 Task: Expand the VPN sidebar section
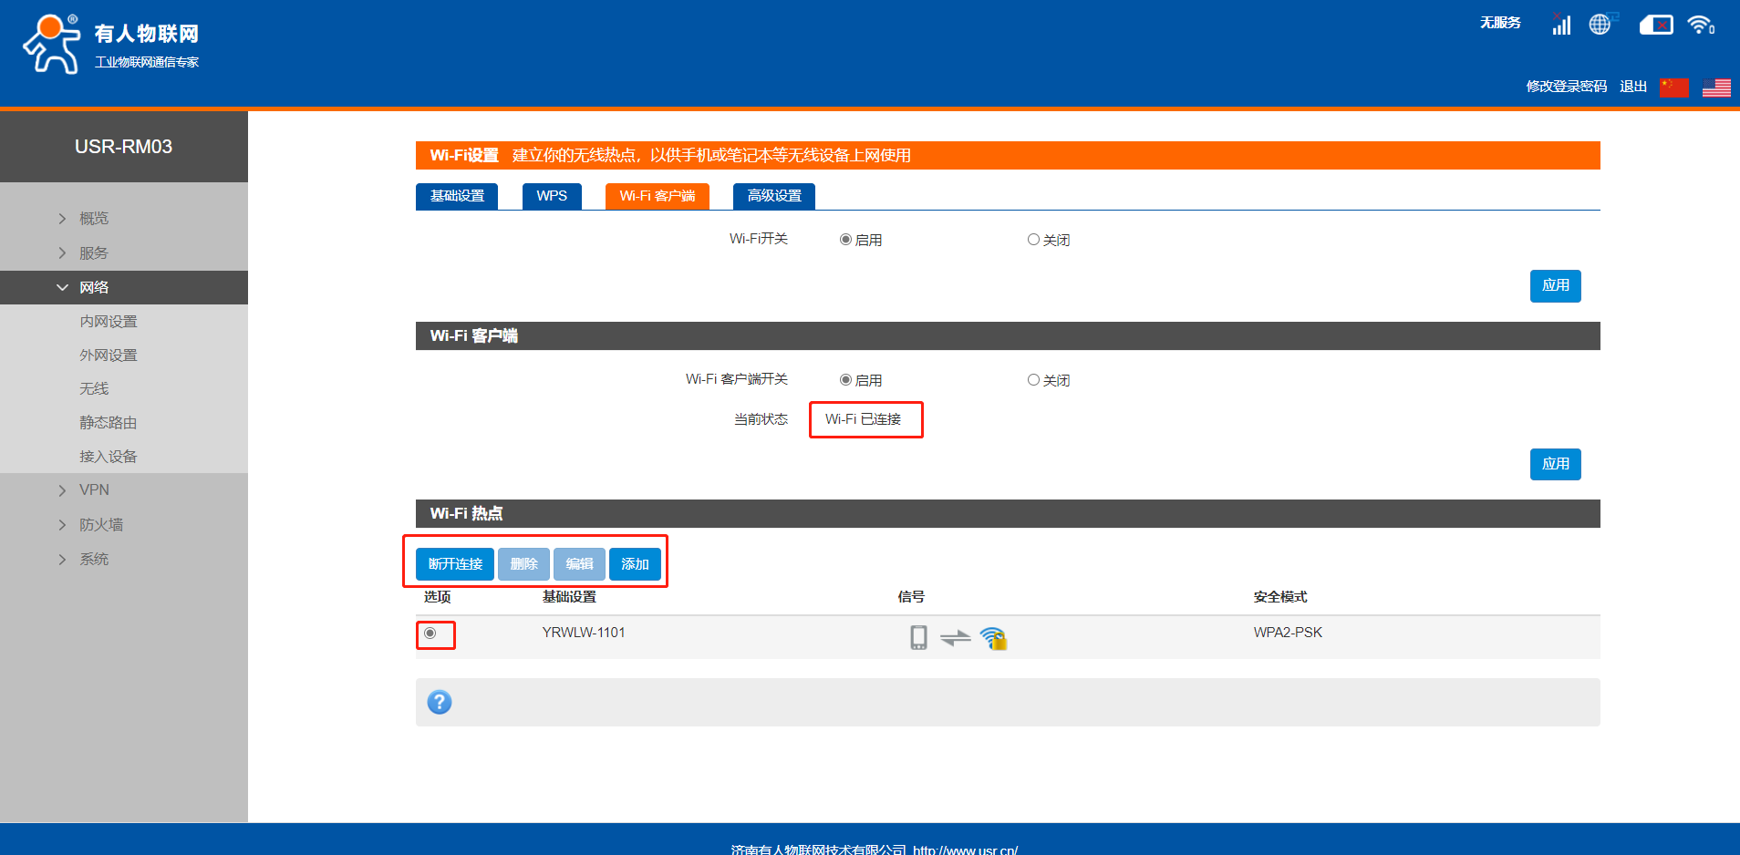tap(93, 490)
